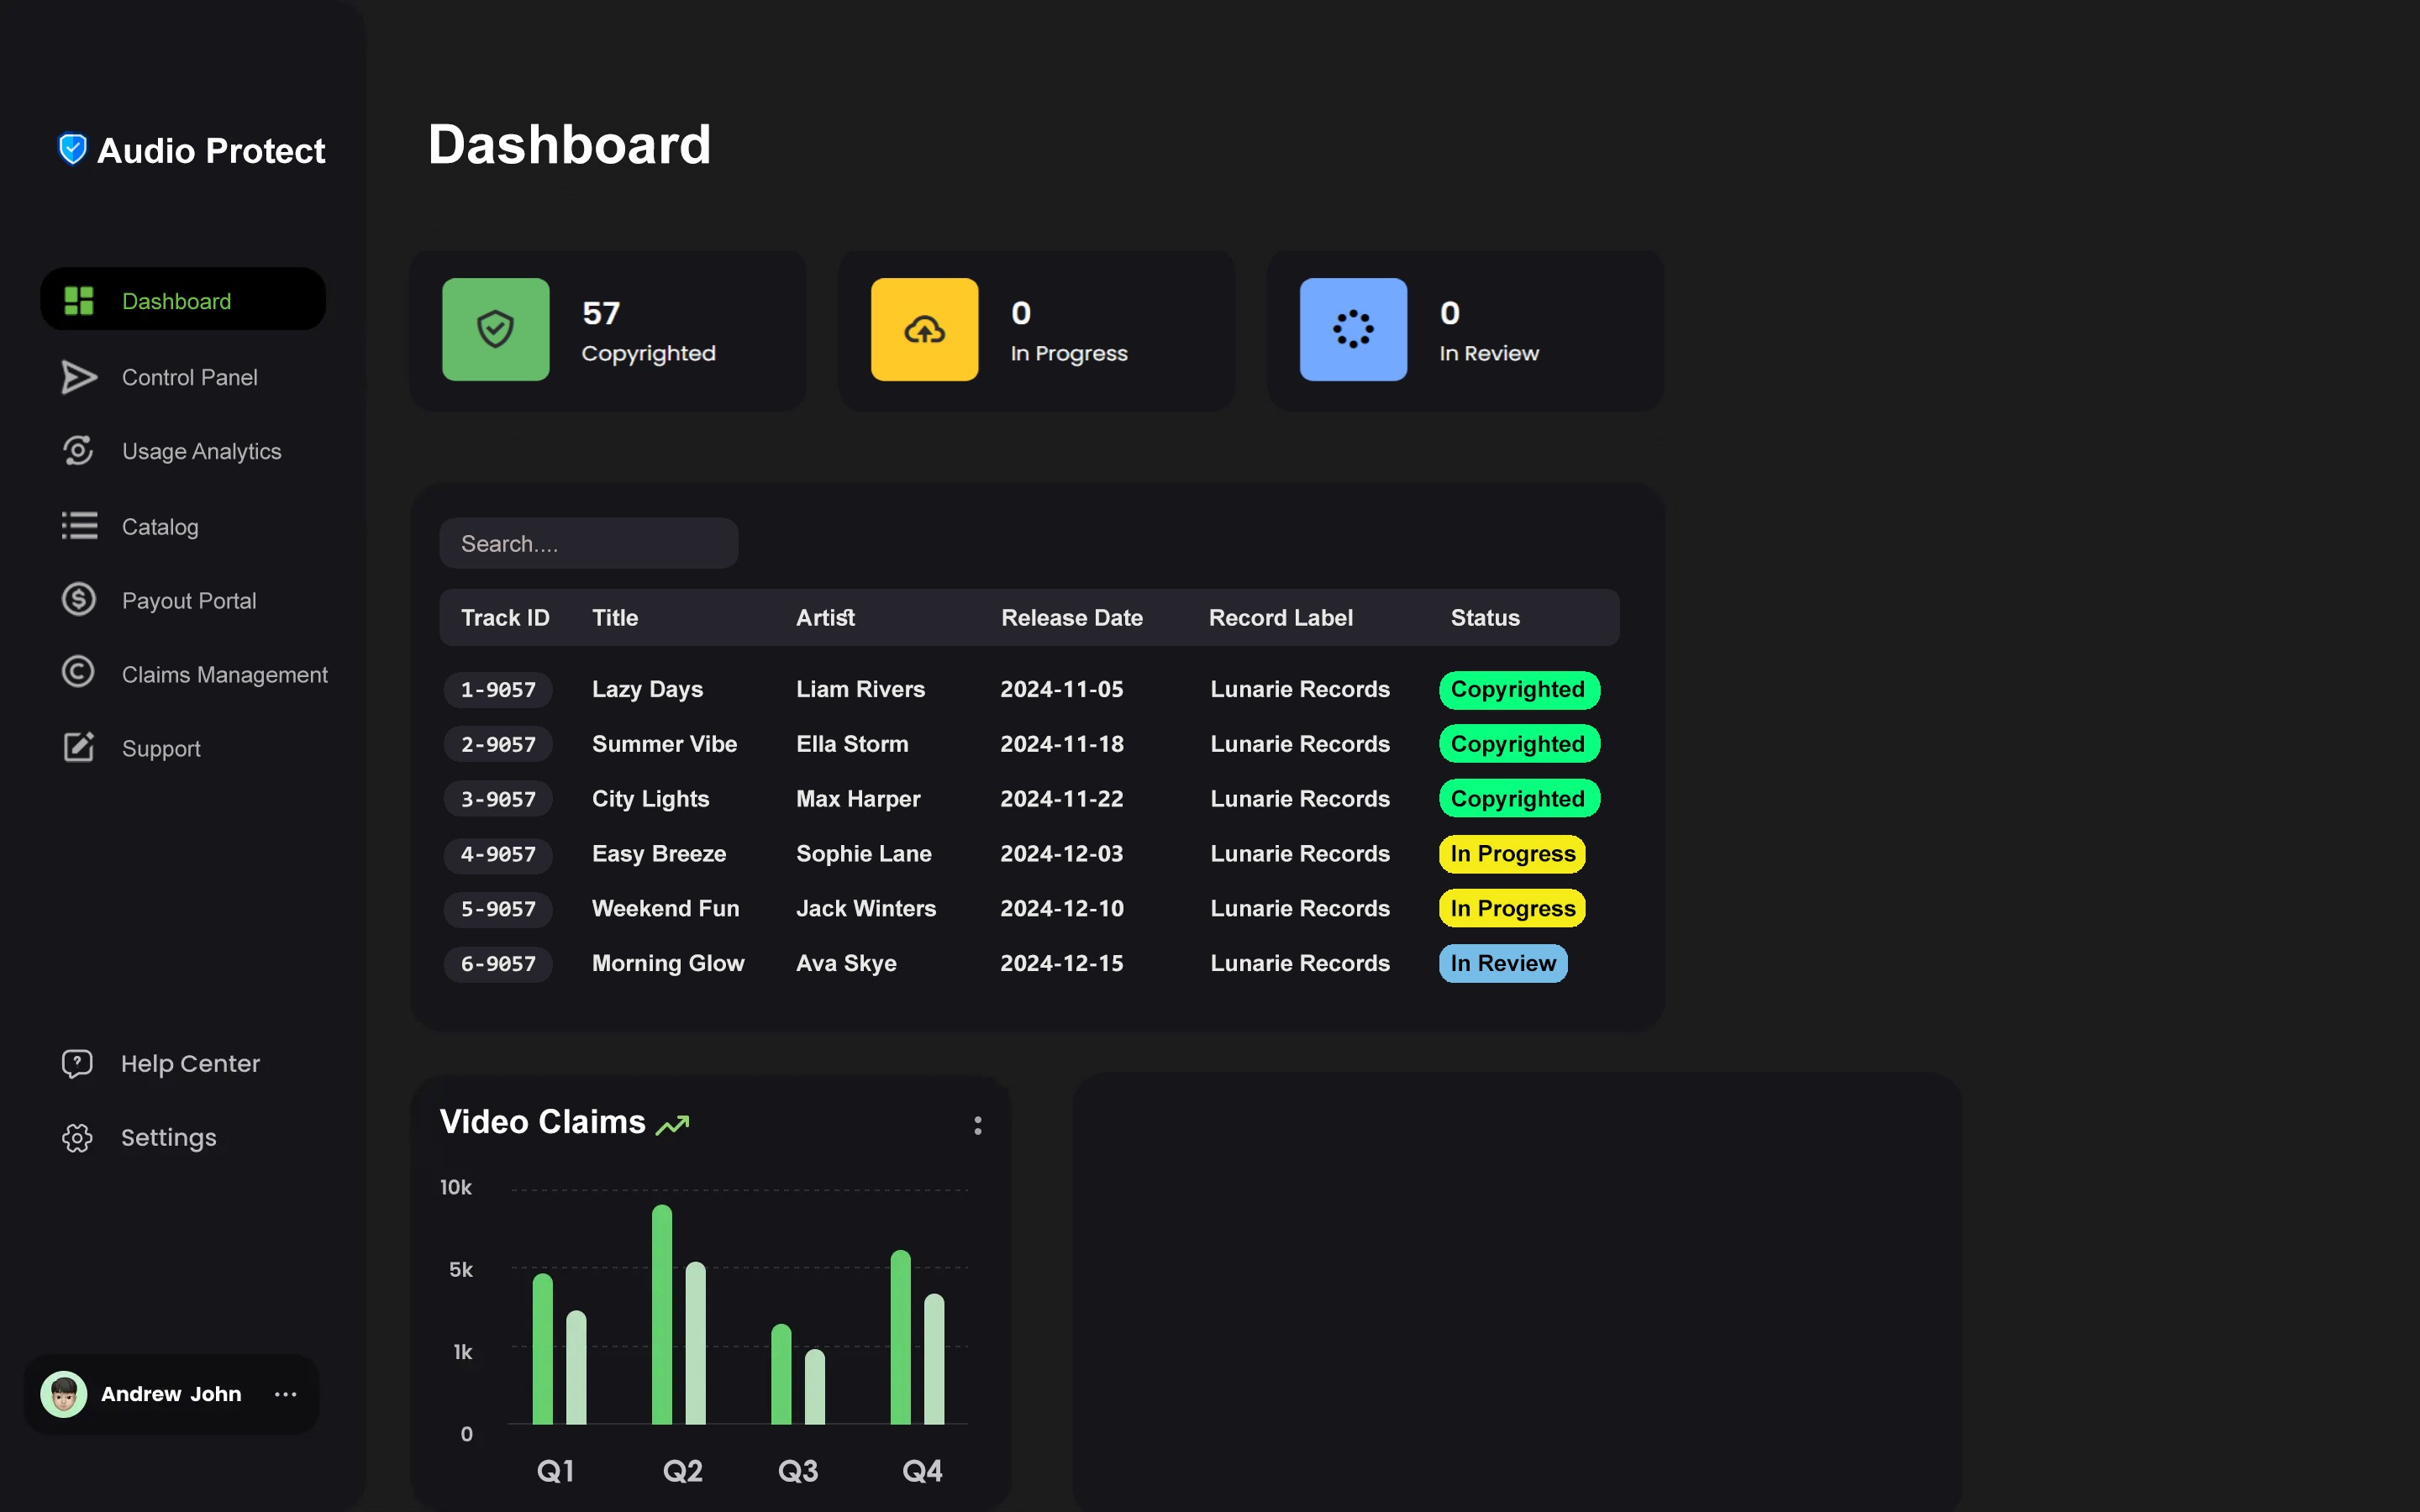
Task: Navigate to Catalog section
Action: (159, 526)
